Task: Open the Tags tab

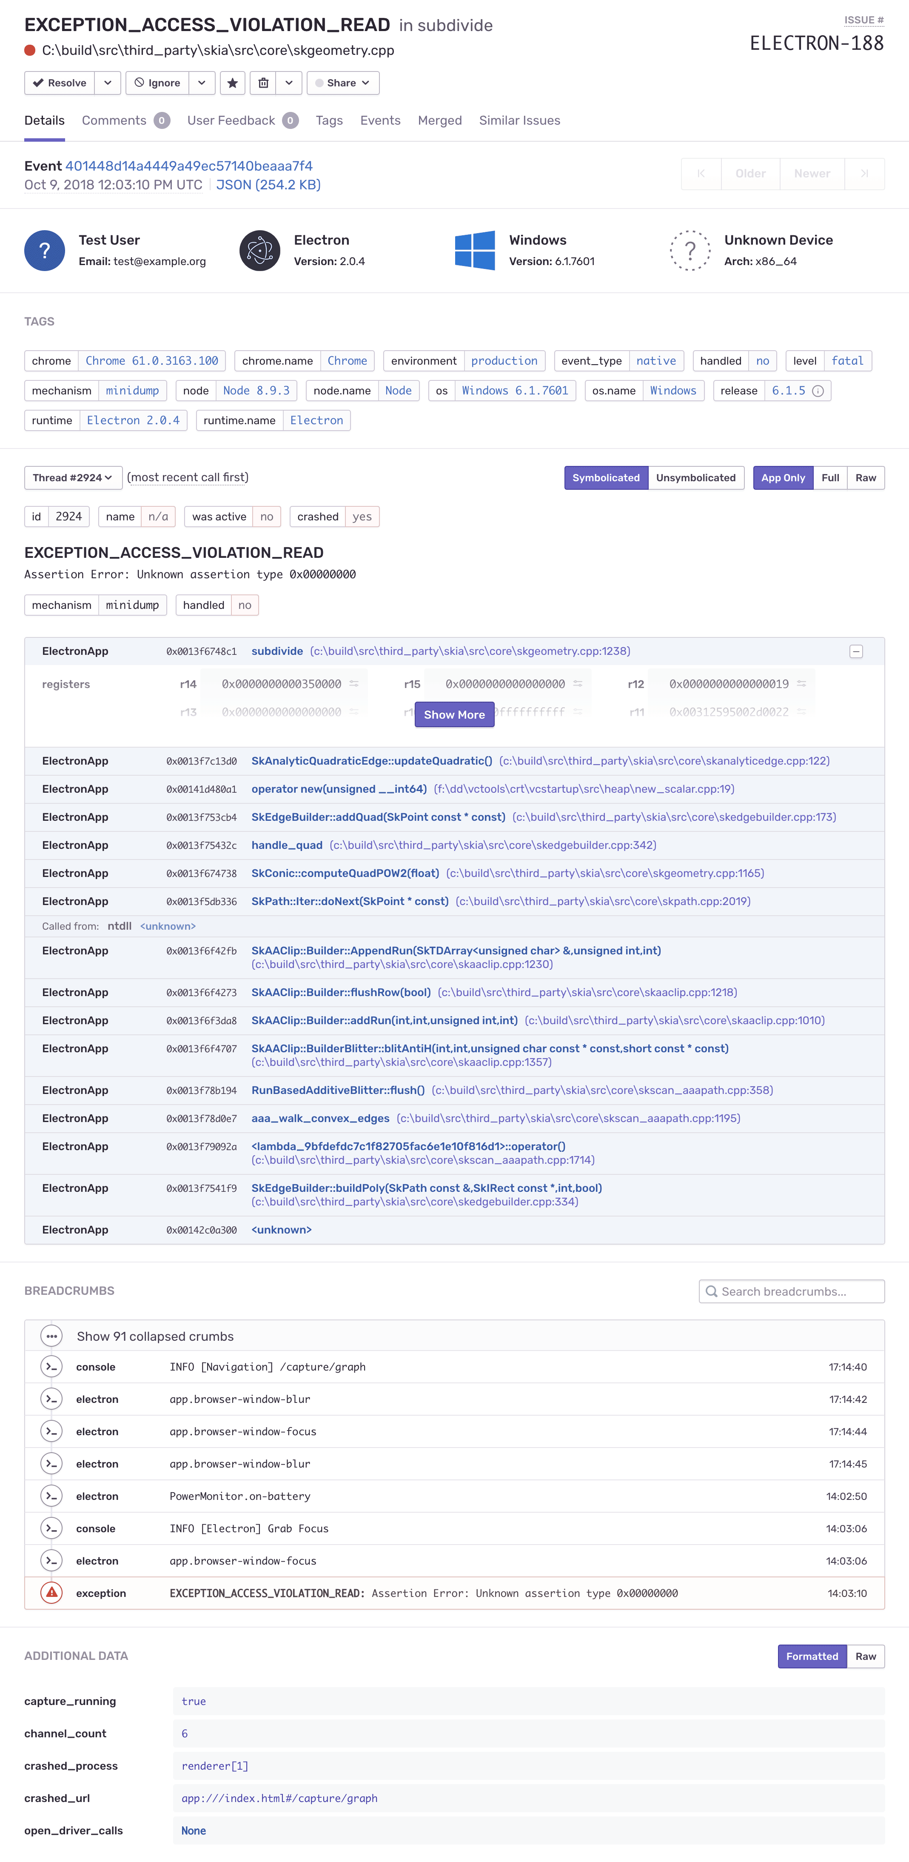Action: 330,121
